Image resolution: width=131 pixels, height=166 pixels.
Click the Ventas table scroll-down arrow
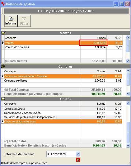(128, 61)
